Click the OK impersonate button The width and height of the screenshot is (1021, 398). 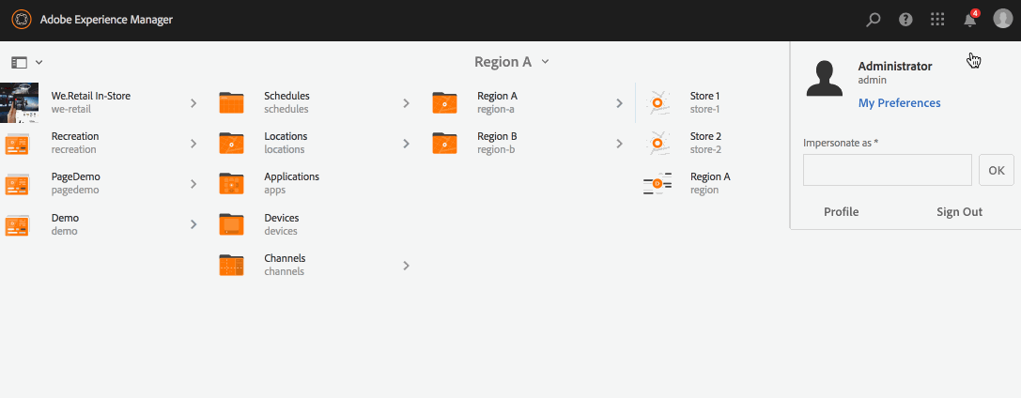pos(997,170)
